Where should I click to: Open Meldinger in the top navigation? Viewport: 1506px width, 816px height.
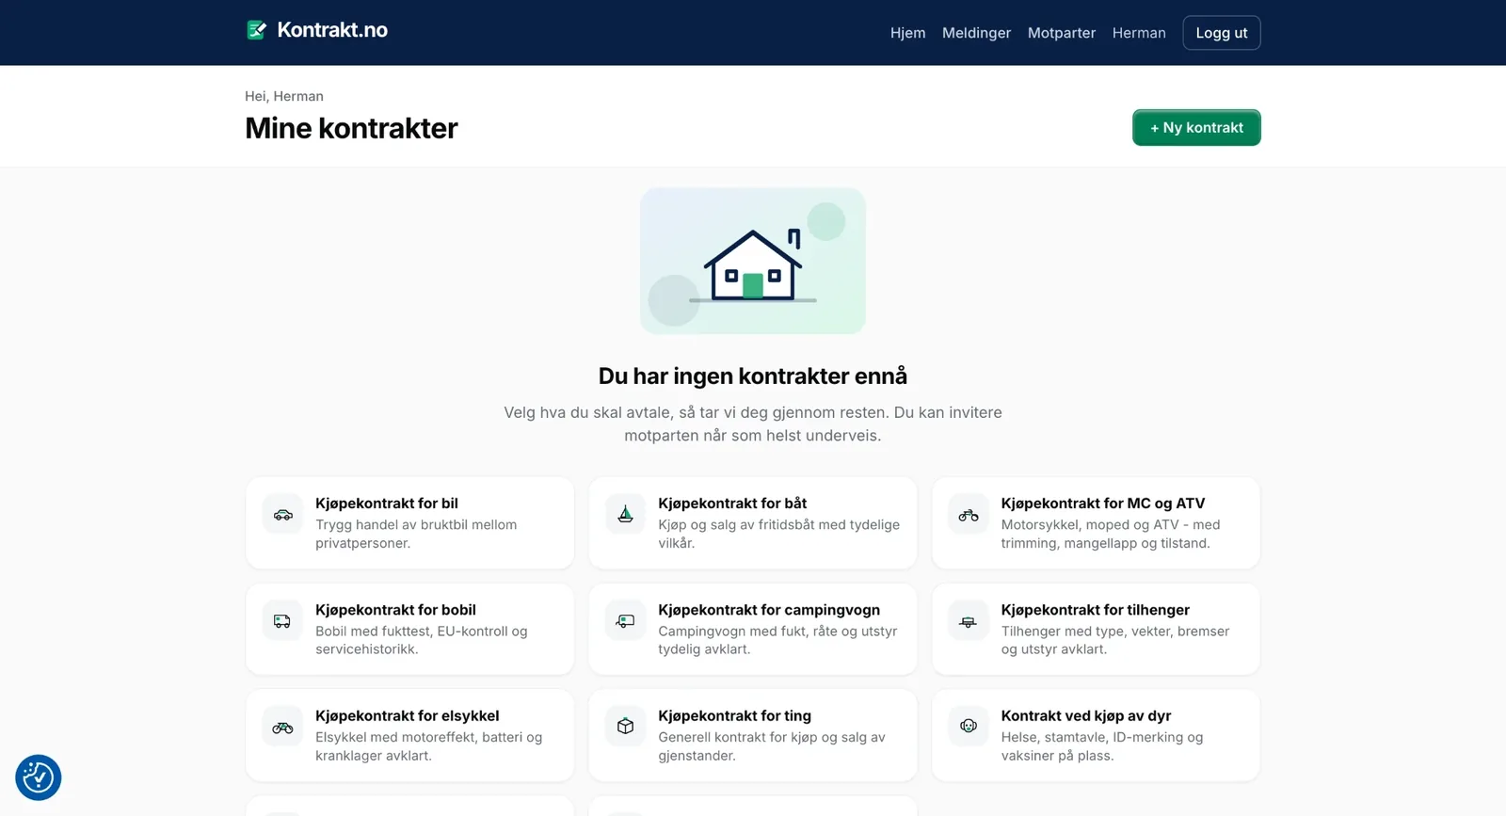(x=976, y=33)
